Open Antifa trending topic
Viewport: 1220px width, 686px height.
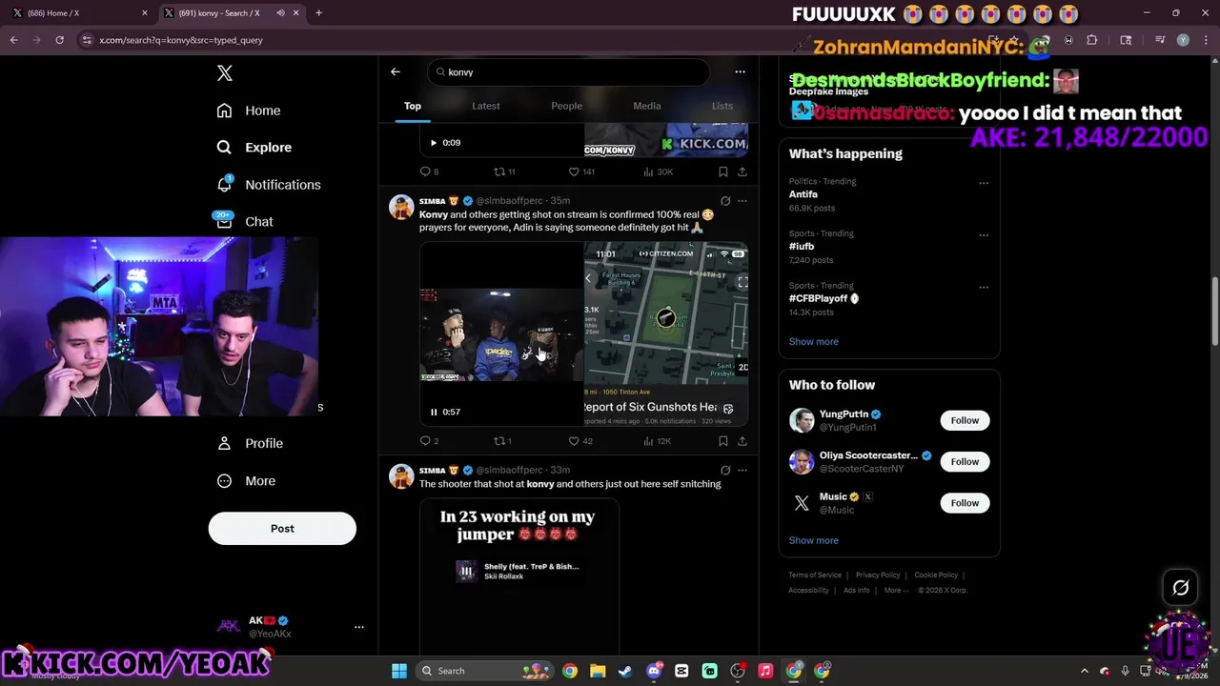(803, 194)
